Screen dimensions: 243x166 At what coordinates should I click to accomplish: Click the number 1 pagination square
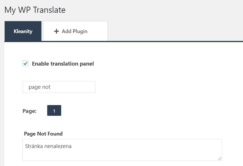coord(54,111)
